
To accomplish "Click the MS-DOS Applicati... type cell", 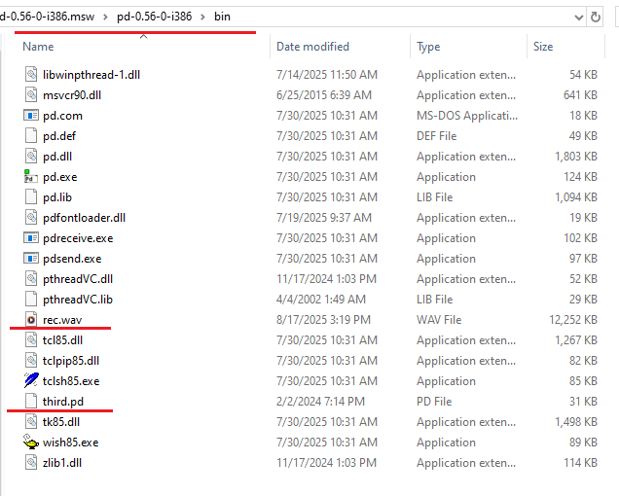I will click(467, 116).
